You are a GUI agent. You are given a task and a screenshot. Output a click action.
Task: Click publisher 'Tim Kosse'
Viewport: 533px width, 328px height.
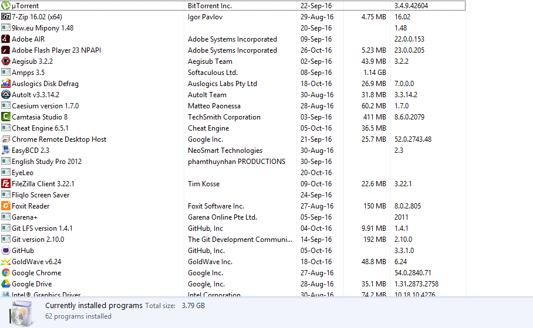[x=204, y=184]
